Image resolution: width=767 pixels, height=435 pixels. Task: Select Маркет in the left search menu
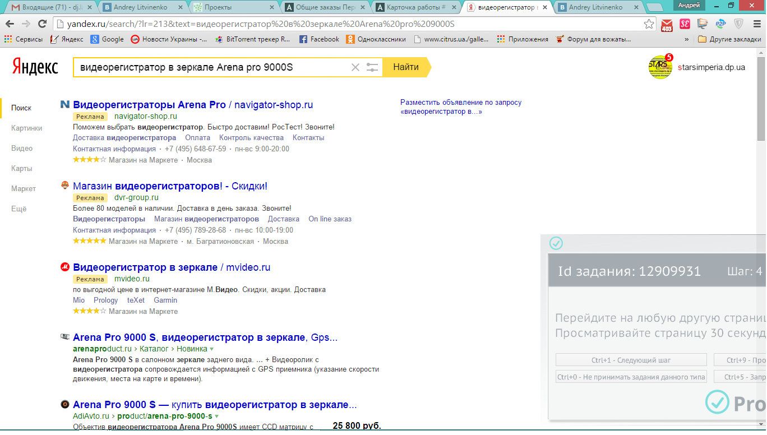coord(24,188)
